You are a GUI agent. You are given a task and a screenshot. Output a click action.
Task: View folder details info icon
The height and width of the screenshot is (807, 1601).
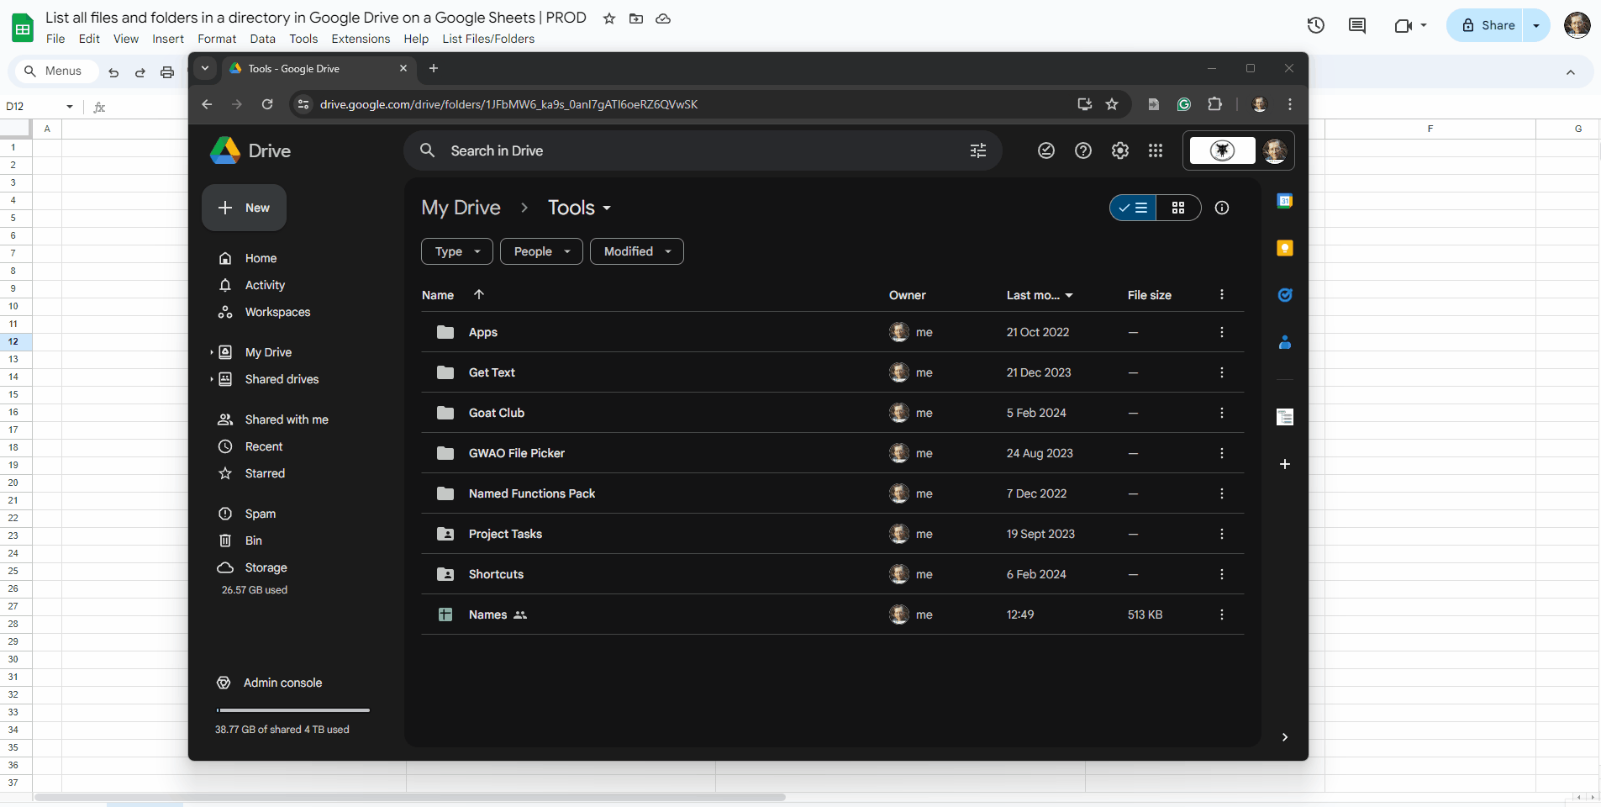pos(1222,208)
